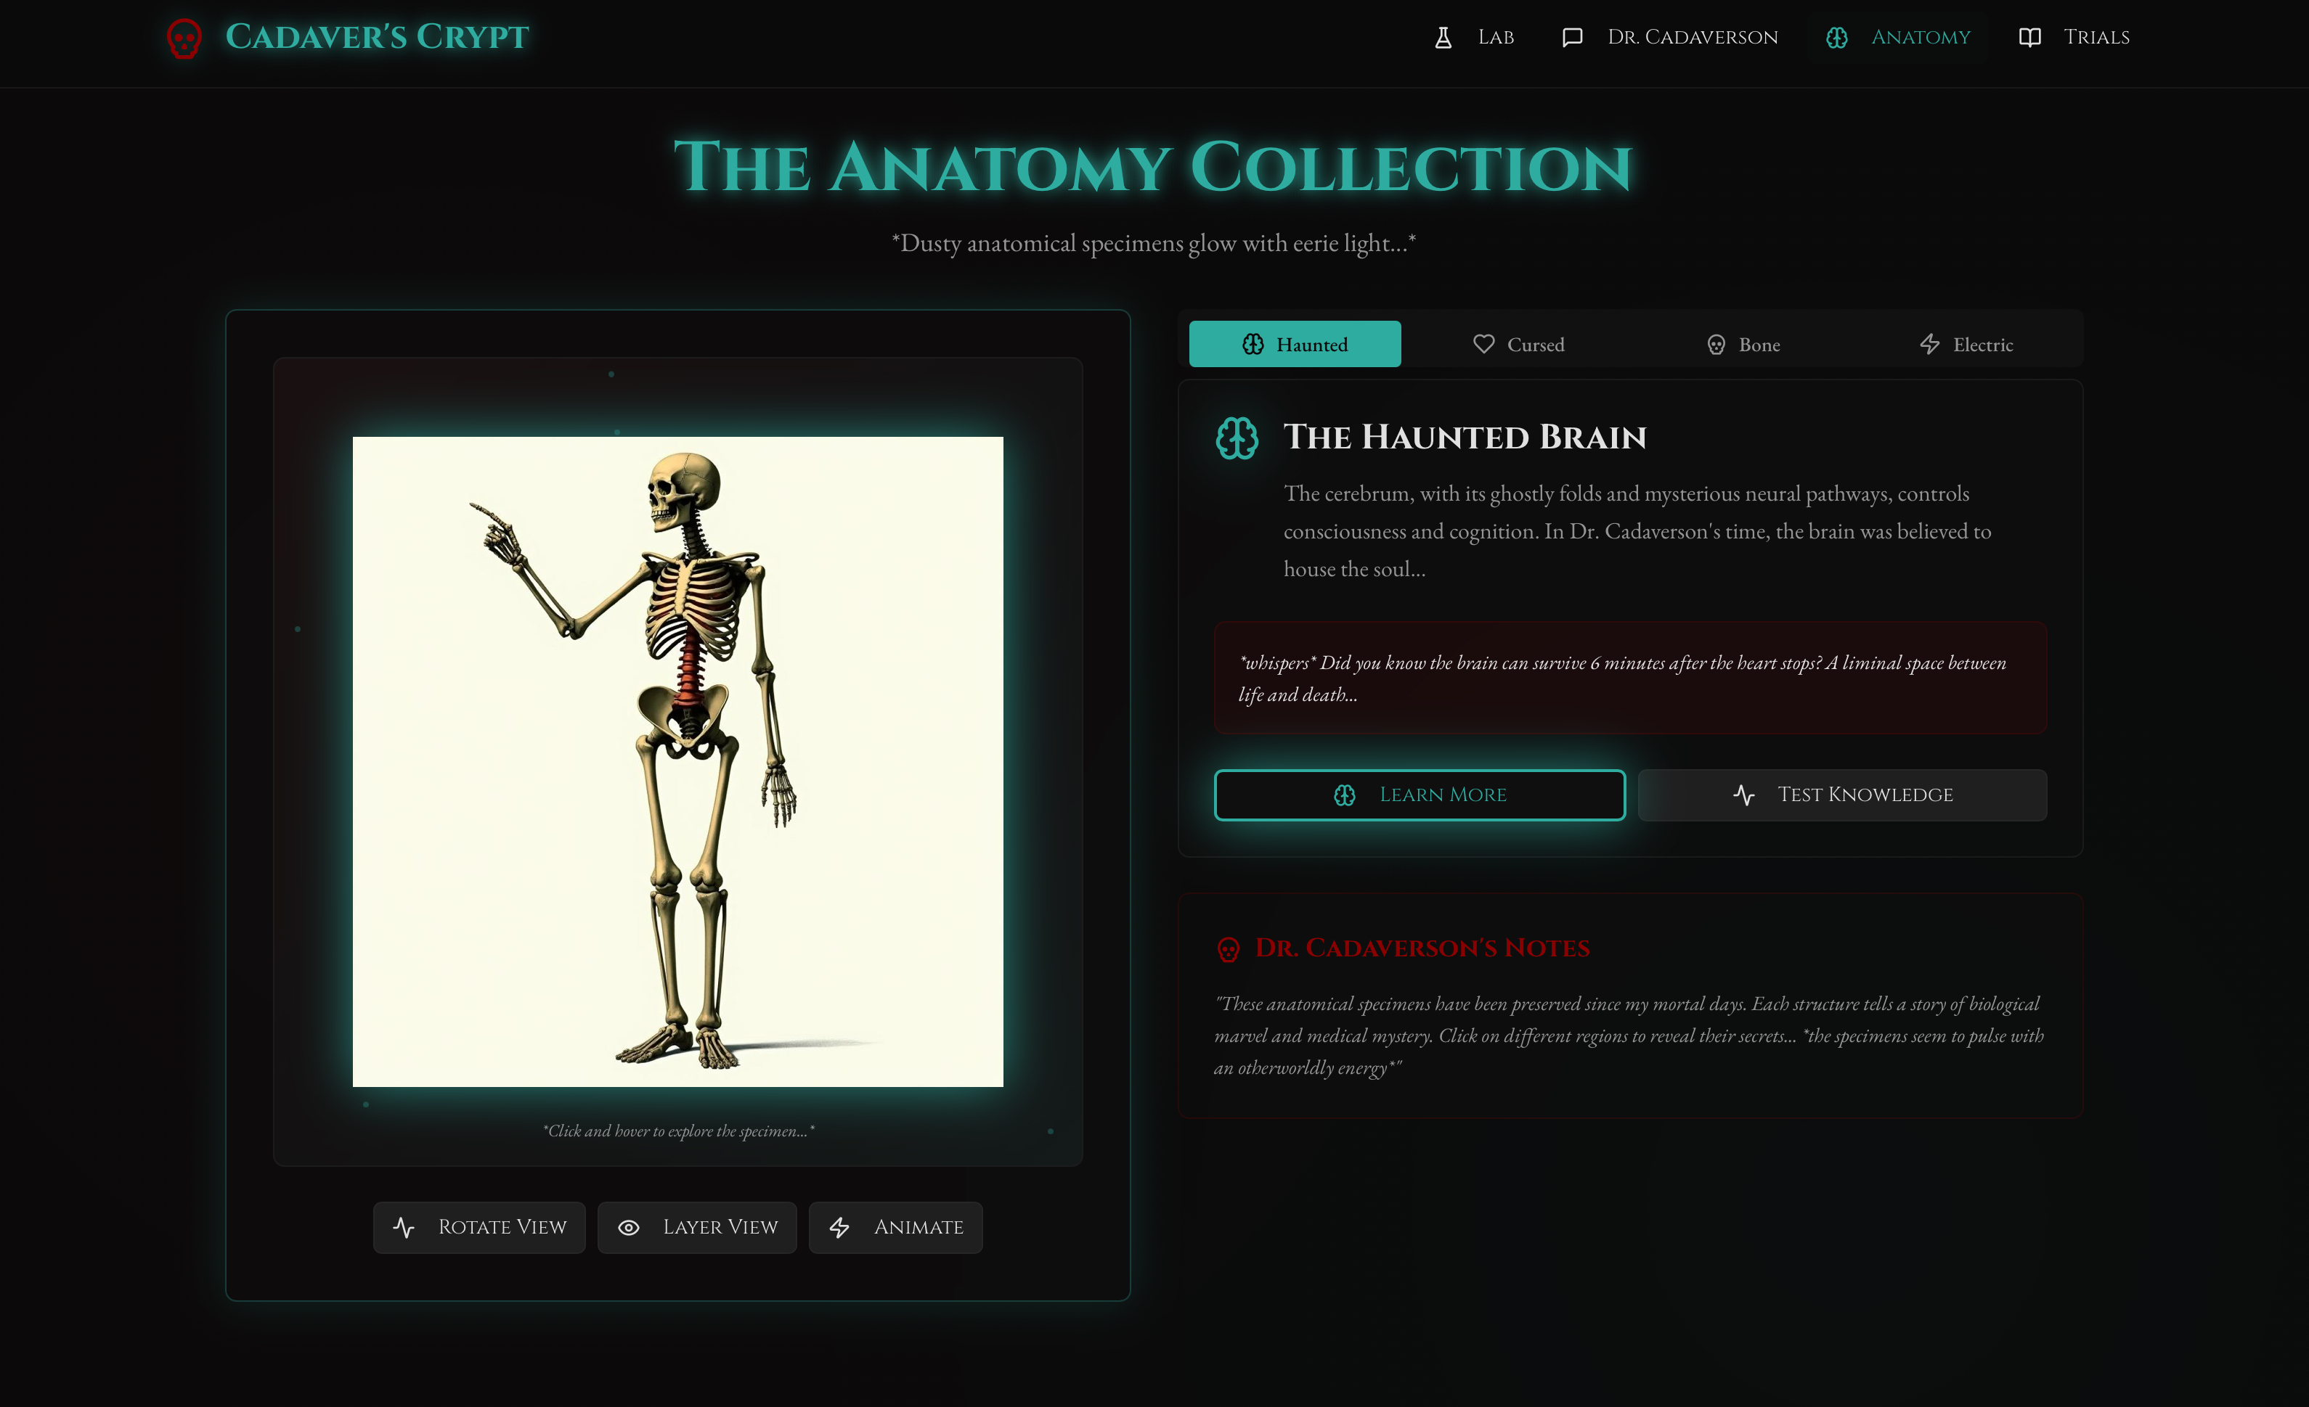Switch to the Electric tab
Image resolution: width=2309 pixels, height=1407 pixels.
pyautogui.click(x=1966, y=345)
